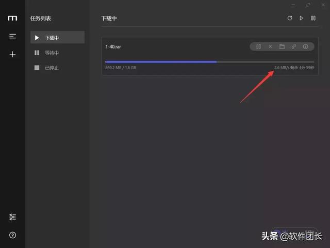Click the 1-40.rar download progress bar
The width and height of the screenshot is (330, 248).
coord(210,62)
